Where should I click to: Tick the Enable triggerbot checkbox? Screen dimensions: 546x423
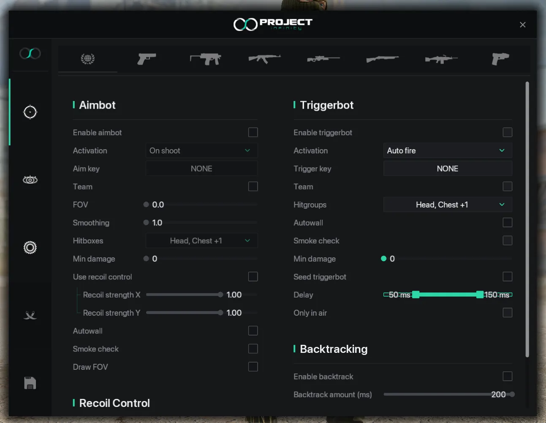point(508,132)
